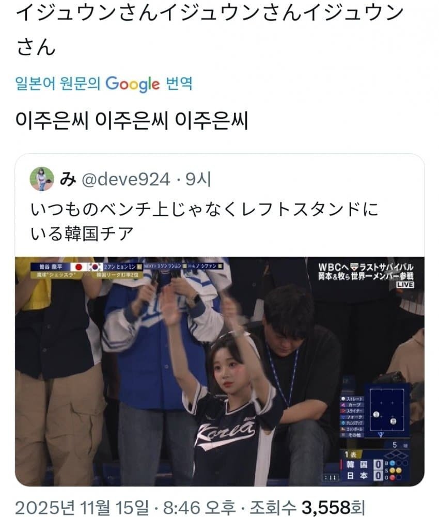The width and height of the screenshot is (439, 517).
Task: Click the South Korean flag in overlay
Action: pos(96,267)
